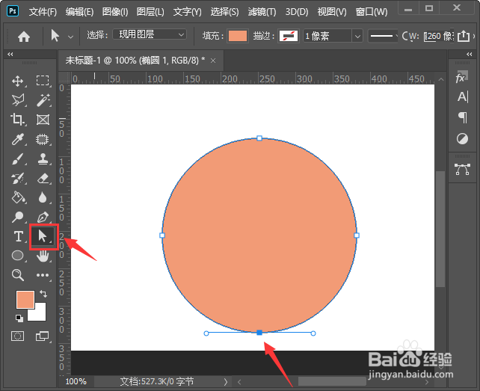Viewport: 480px width, 391px height.
Task: Open the tool preset picker arrow
Action: click(x=71, y=37)
